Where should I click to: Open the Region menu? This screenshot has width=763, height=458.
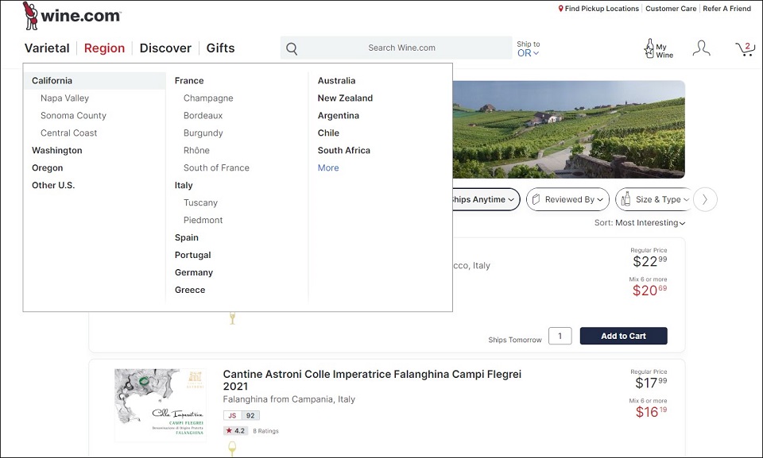coord(104,48)
